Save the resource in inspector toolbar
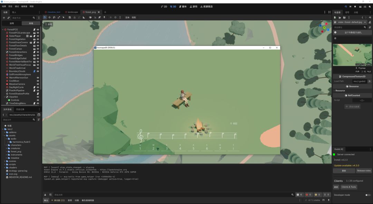The image size is (373, 204). click(x=344, y=18)
